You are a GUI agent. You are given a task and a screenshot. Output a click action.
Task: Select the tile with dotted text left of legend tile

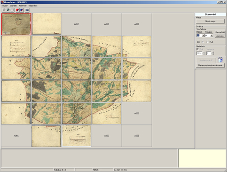pyautogui.click(x=46, y=136)
